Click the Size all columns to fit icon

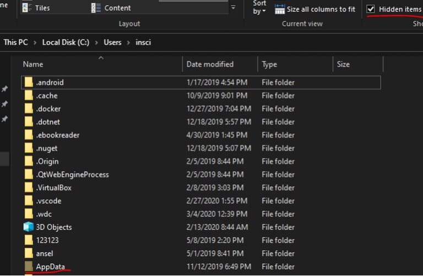coord(280,9)
